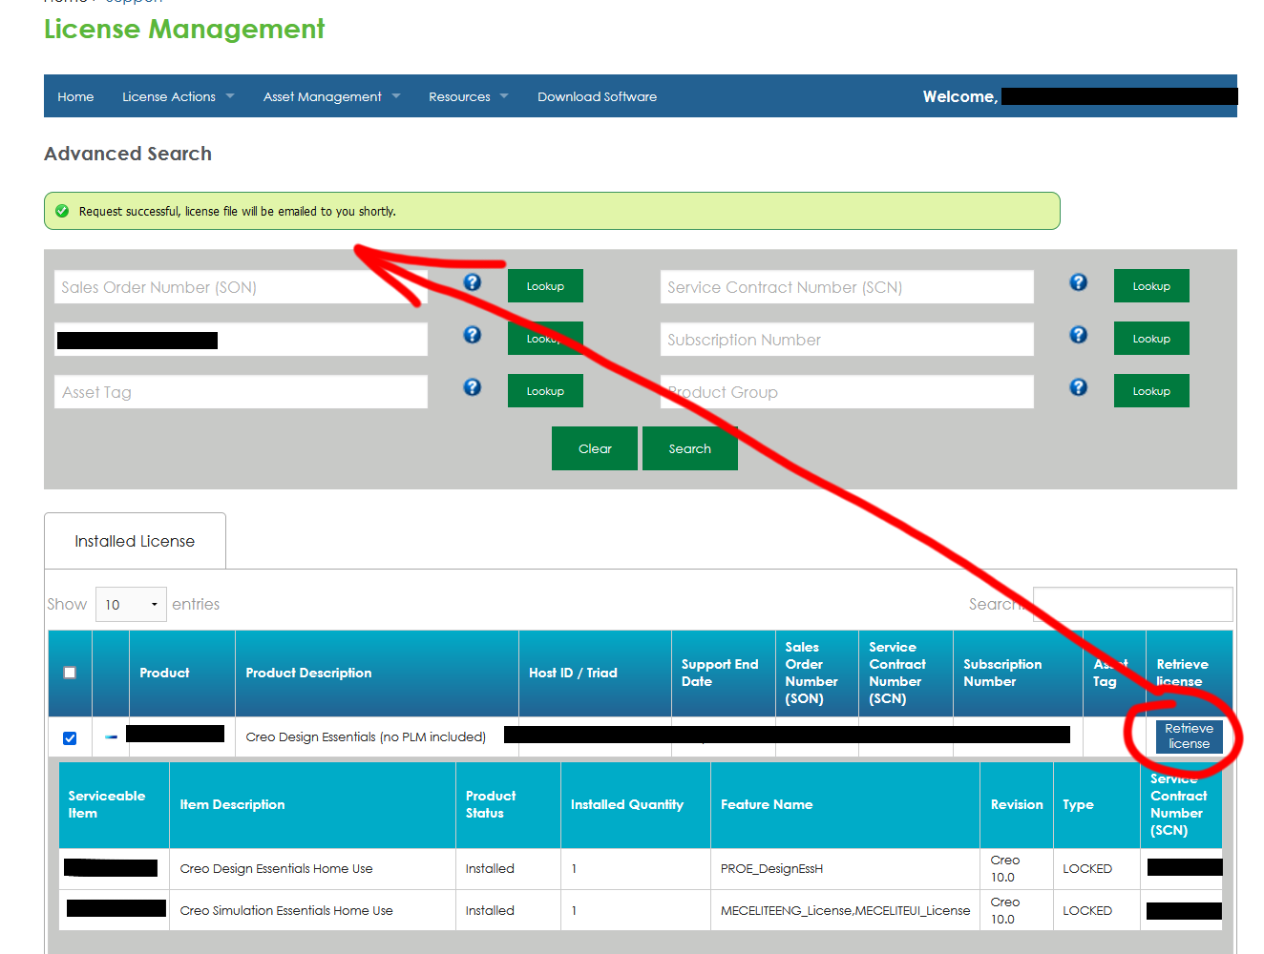Open help for the Product Group field
Image resolution: width=1264 pixels, height=954 pixels.
pos(1078,388)
